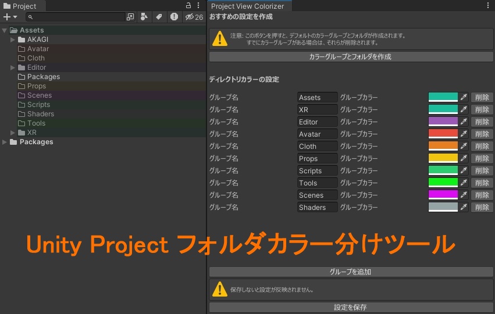Open the Project panel three-dot menu
This screenshot has width=495, height=314.
[x=198, y=5]
